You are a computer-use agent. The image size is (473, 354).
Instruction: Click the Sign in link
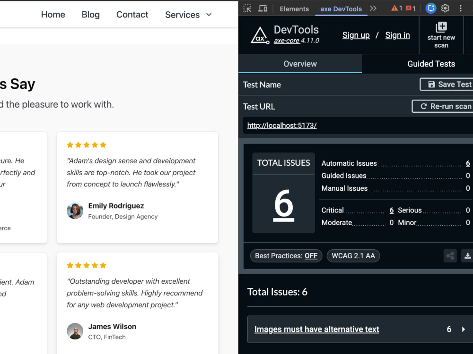(x=397, y=35)
